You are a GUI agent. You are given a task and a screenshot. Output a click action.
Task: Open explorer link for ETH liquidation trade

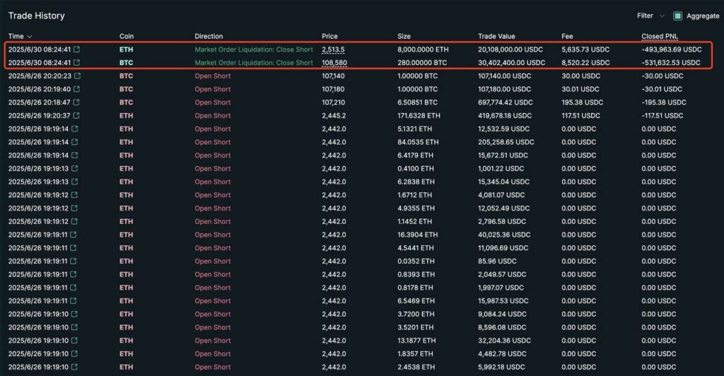(76, 49)
